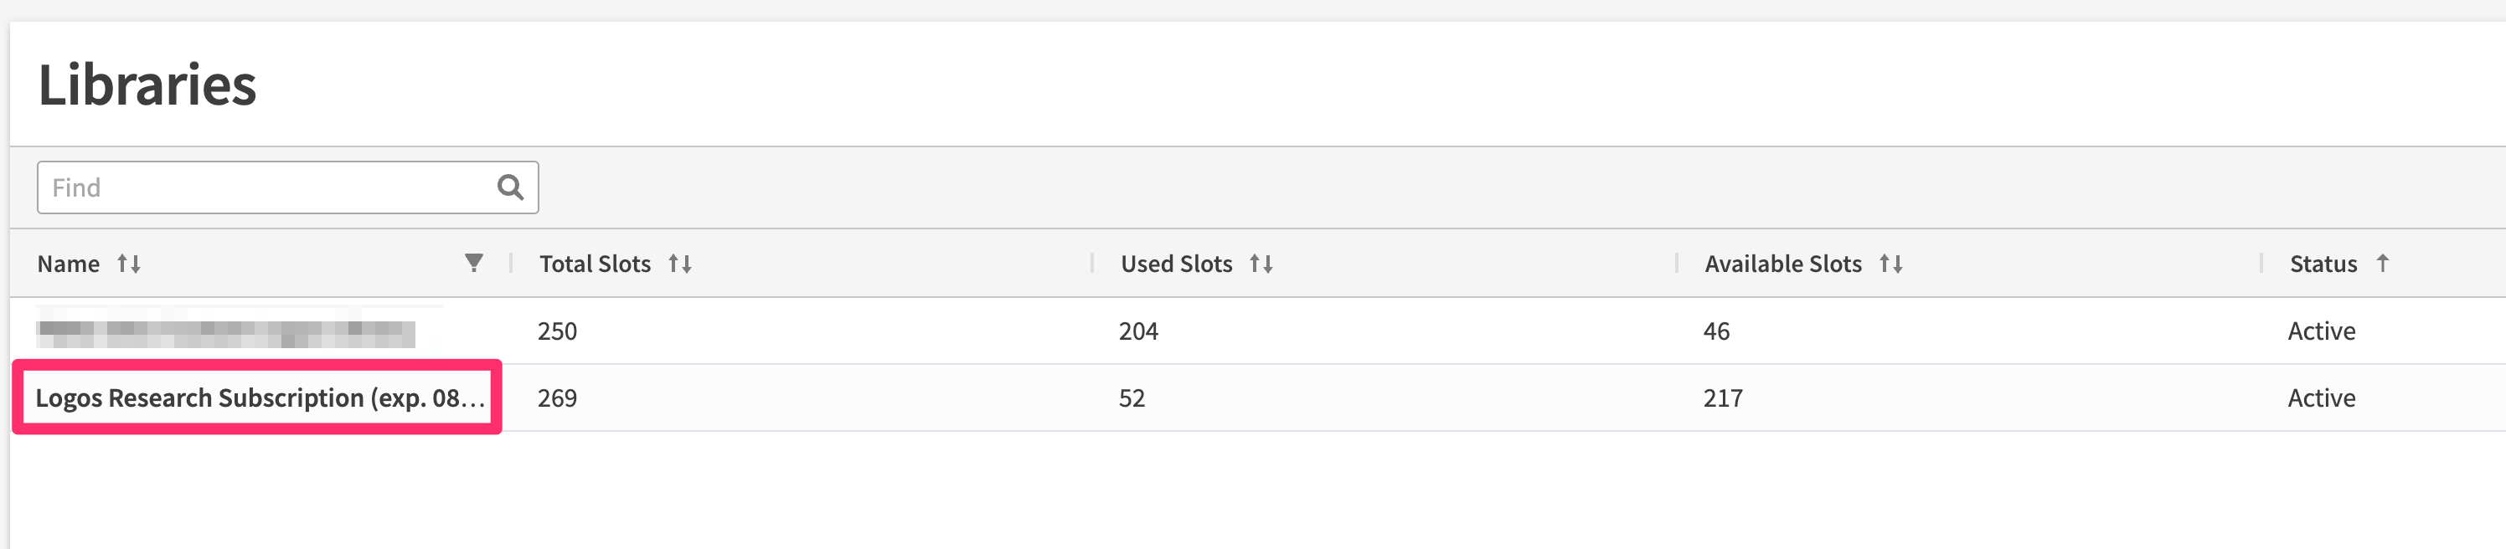Screen dimensions: 2506x549
Task: Select the 204 used slots cell
Action: (1138, 331)
